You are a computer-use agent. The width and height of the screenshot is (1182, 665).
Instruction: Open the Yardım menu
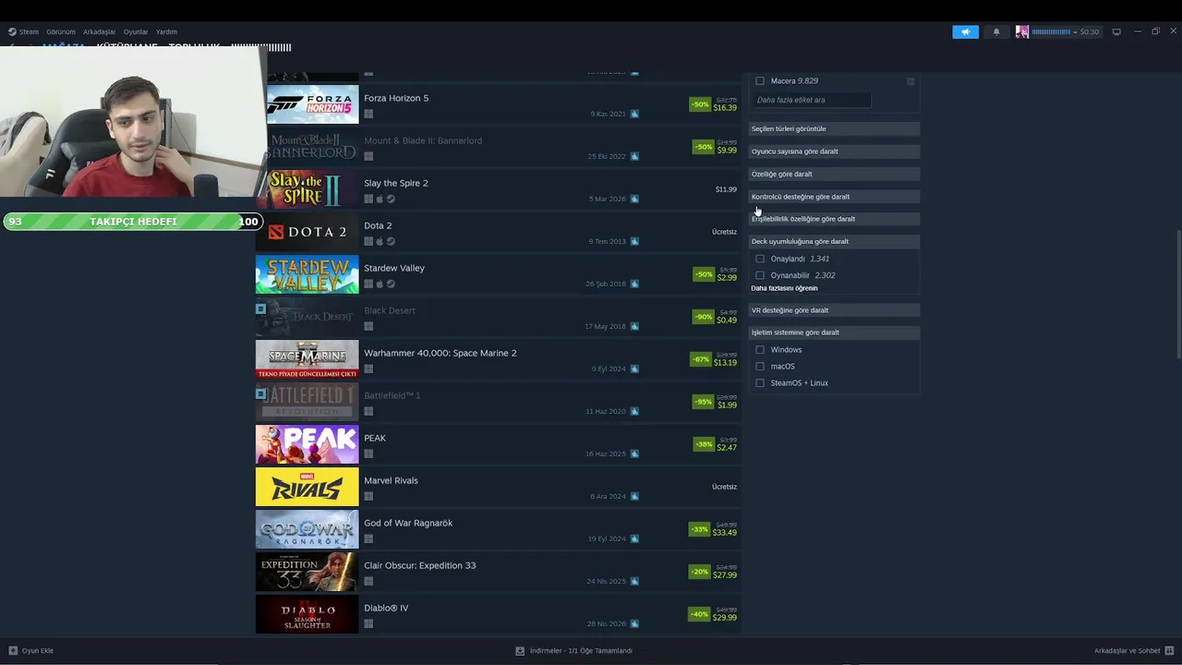tap(166, 31)
